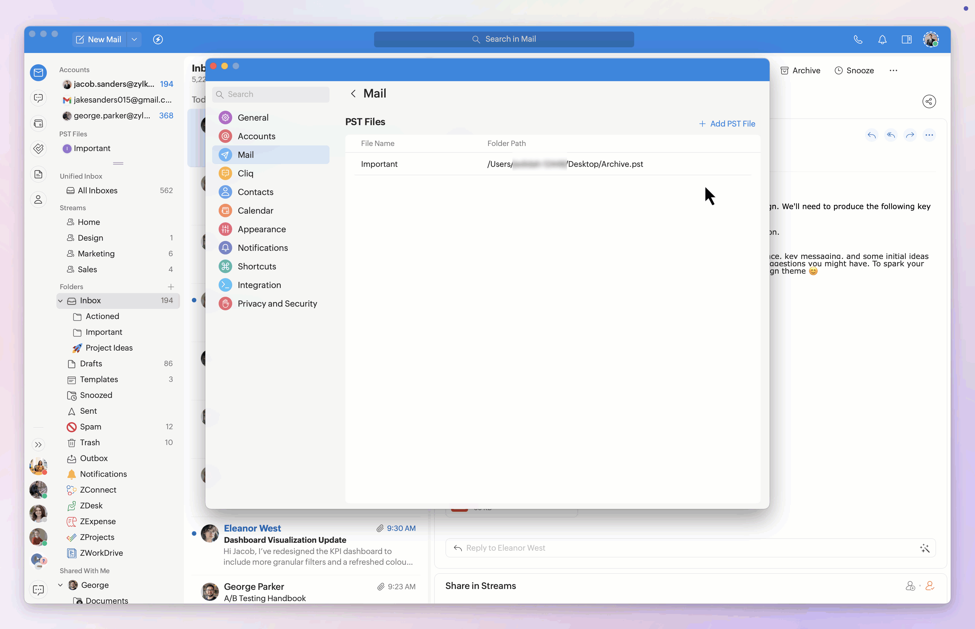
Task: Toggle the layout panel icon in header
Action: (906, 40)
